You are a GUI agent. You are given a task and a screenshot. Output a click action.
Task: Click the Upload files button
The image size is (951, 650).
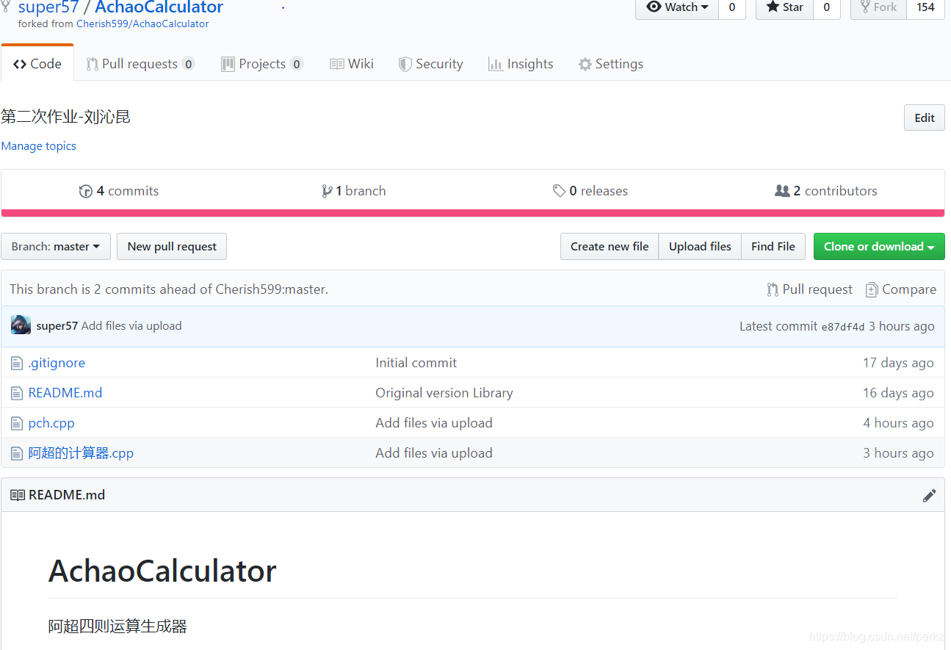[x=700, y=247]
